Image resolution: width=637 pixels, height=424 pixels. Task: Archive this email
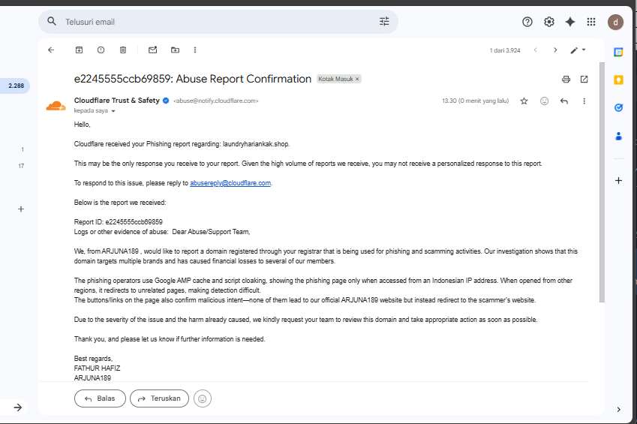[79, 50]
